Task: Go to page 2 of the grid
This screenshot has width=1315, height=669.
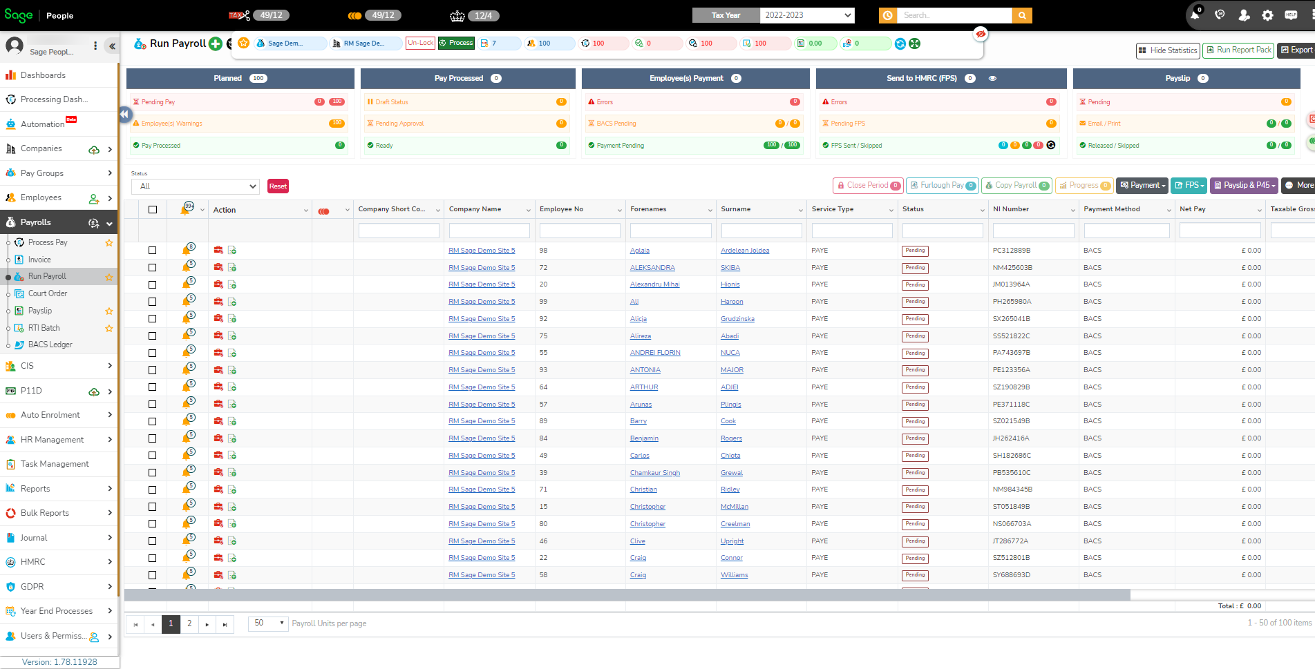Action: [189, 623]
